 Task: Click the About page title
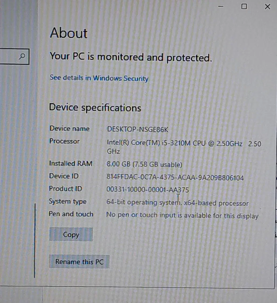coord(69,33)
